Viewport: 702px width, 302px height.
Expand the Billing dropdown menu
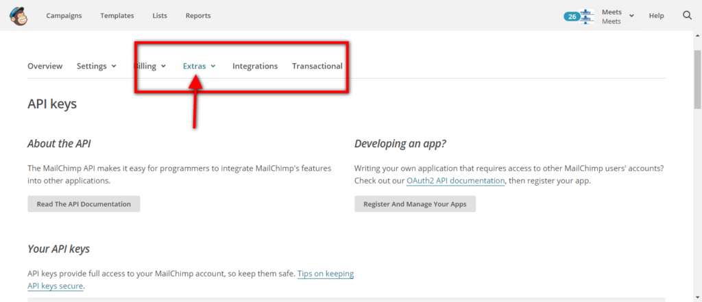pyautogui.click(x=150, y=66)
